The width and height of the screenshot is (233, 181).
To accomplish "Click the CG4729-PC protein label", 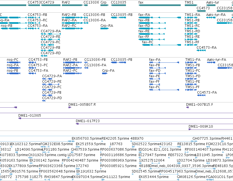I will tap(52, 87).
